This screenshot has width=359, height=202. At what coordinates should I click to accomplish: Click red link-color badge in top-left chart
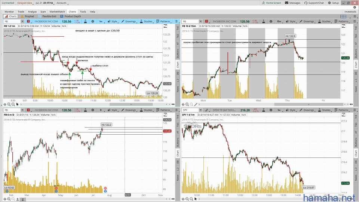28,21
